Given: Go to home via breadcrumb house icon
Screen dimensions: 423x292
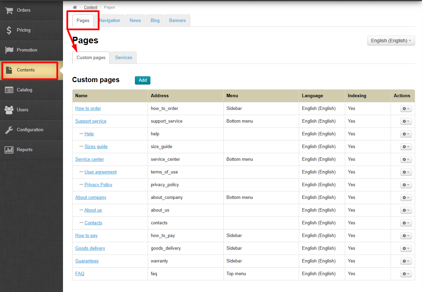Looking at the screenshot, I should pyautogui.click(x=75, y=7).
